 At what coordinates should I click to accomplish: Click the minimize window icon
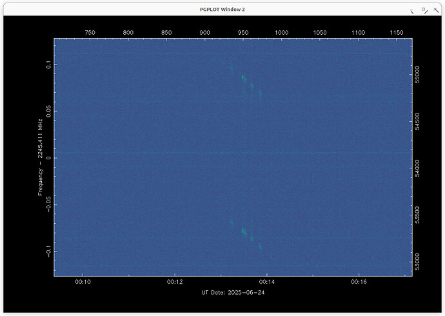(x=412, y=11)
